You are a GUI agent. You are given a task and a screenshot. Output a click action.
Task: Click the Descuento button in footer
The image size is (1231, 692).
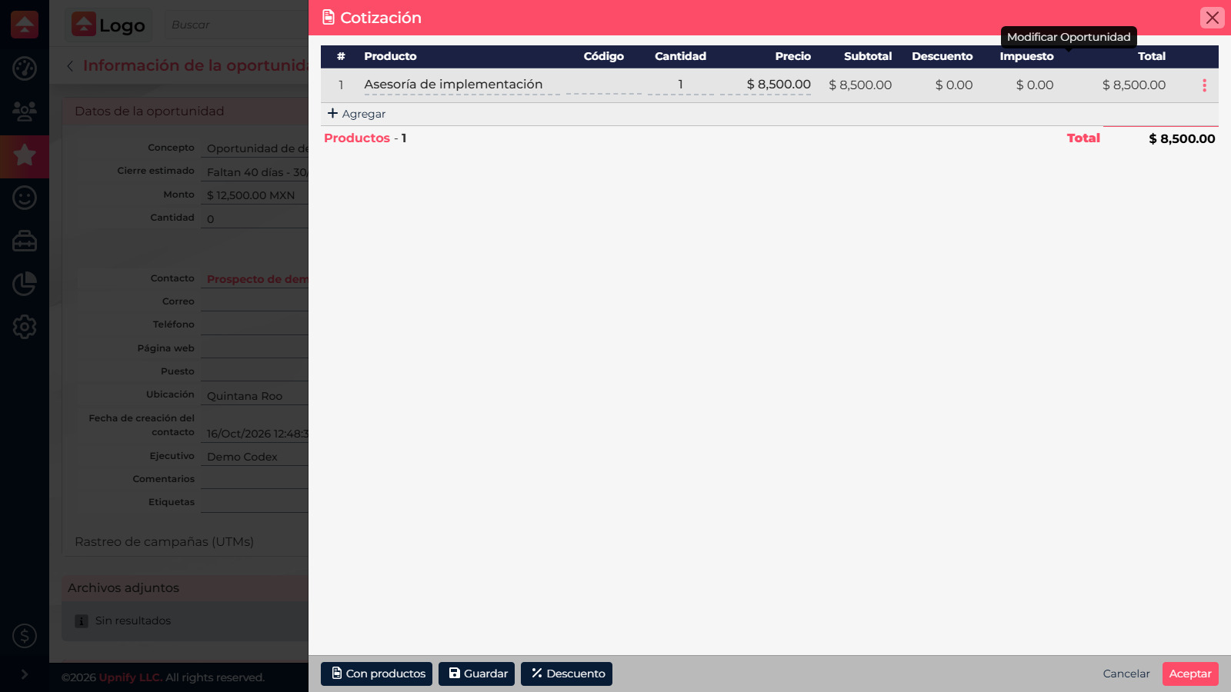566,674
